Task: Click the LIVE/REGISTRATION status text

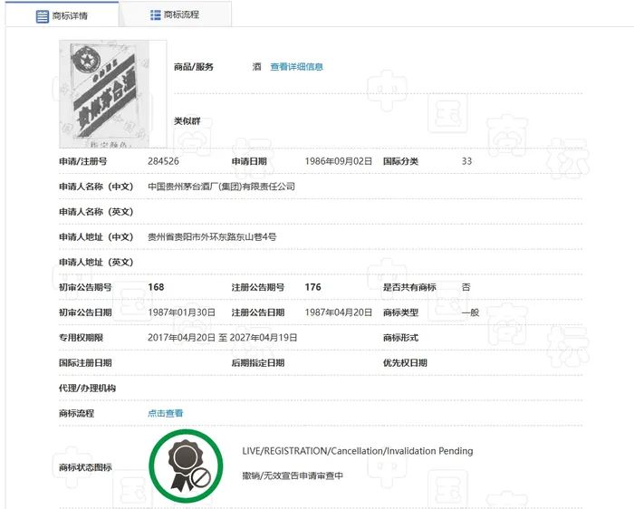Action: point(357,451)
